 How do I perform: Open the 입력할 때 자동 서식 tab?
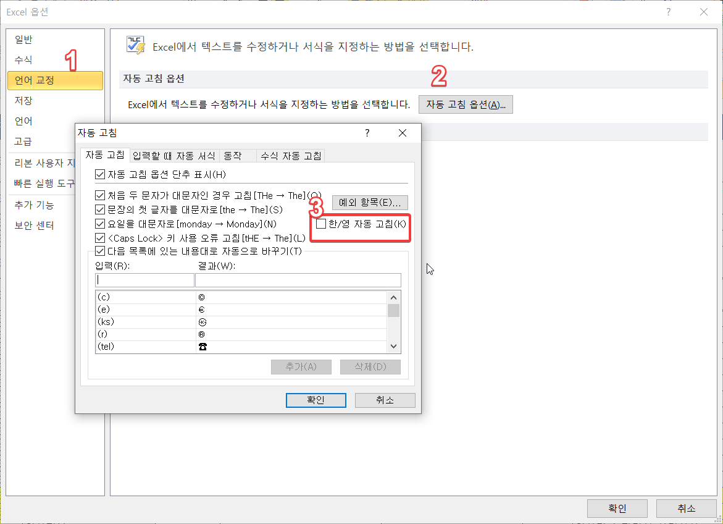point(174,156)
